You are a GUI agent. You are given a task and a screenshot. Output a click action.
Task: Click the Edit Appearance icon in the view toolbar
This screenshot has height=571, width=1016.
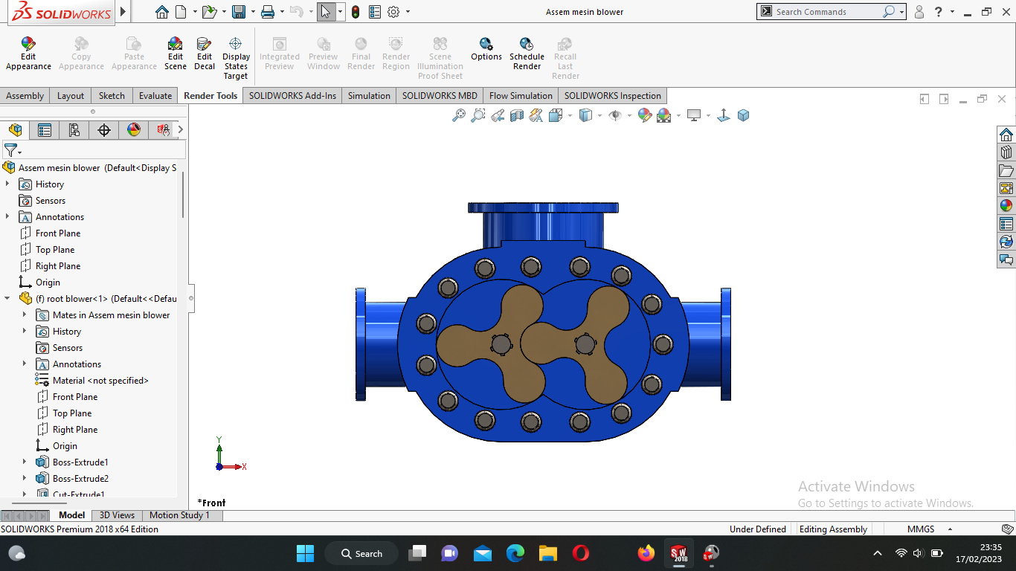pos(645,115)
